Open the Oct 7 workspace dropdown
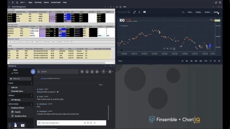This screenshot has height=129, width=230. pos(23,3)
